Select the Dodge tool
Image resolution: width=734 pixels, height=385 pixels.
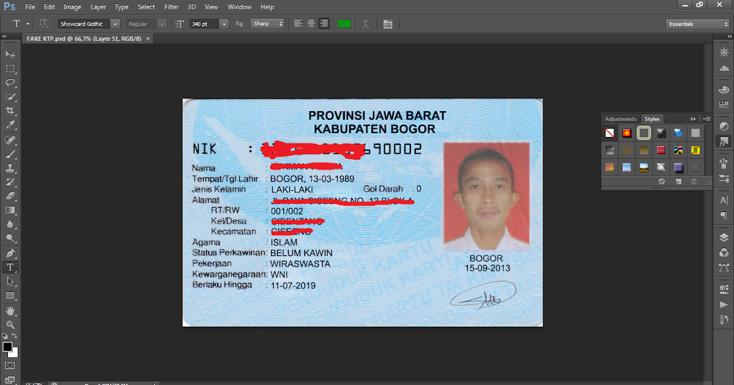pos(10,239)
